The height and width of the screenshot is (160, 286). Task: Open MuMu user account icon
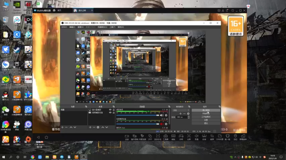coord(223,11)
